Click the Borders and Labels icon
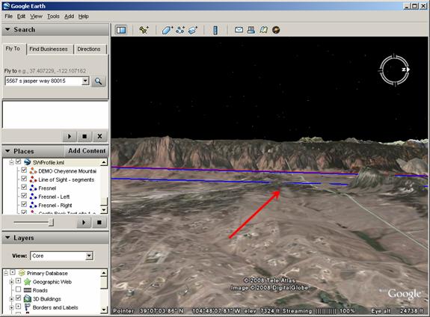Screen dimensions: 430x317 pos(28,307)
